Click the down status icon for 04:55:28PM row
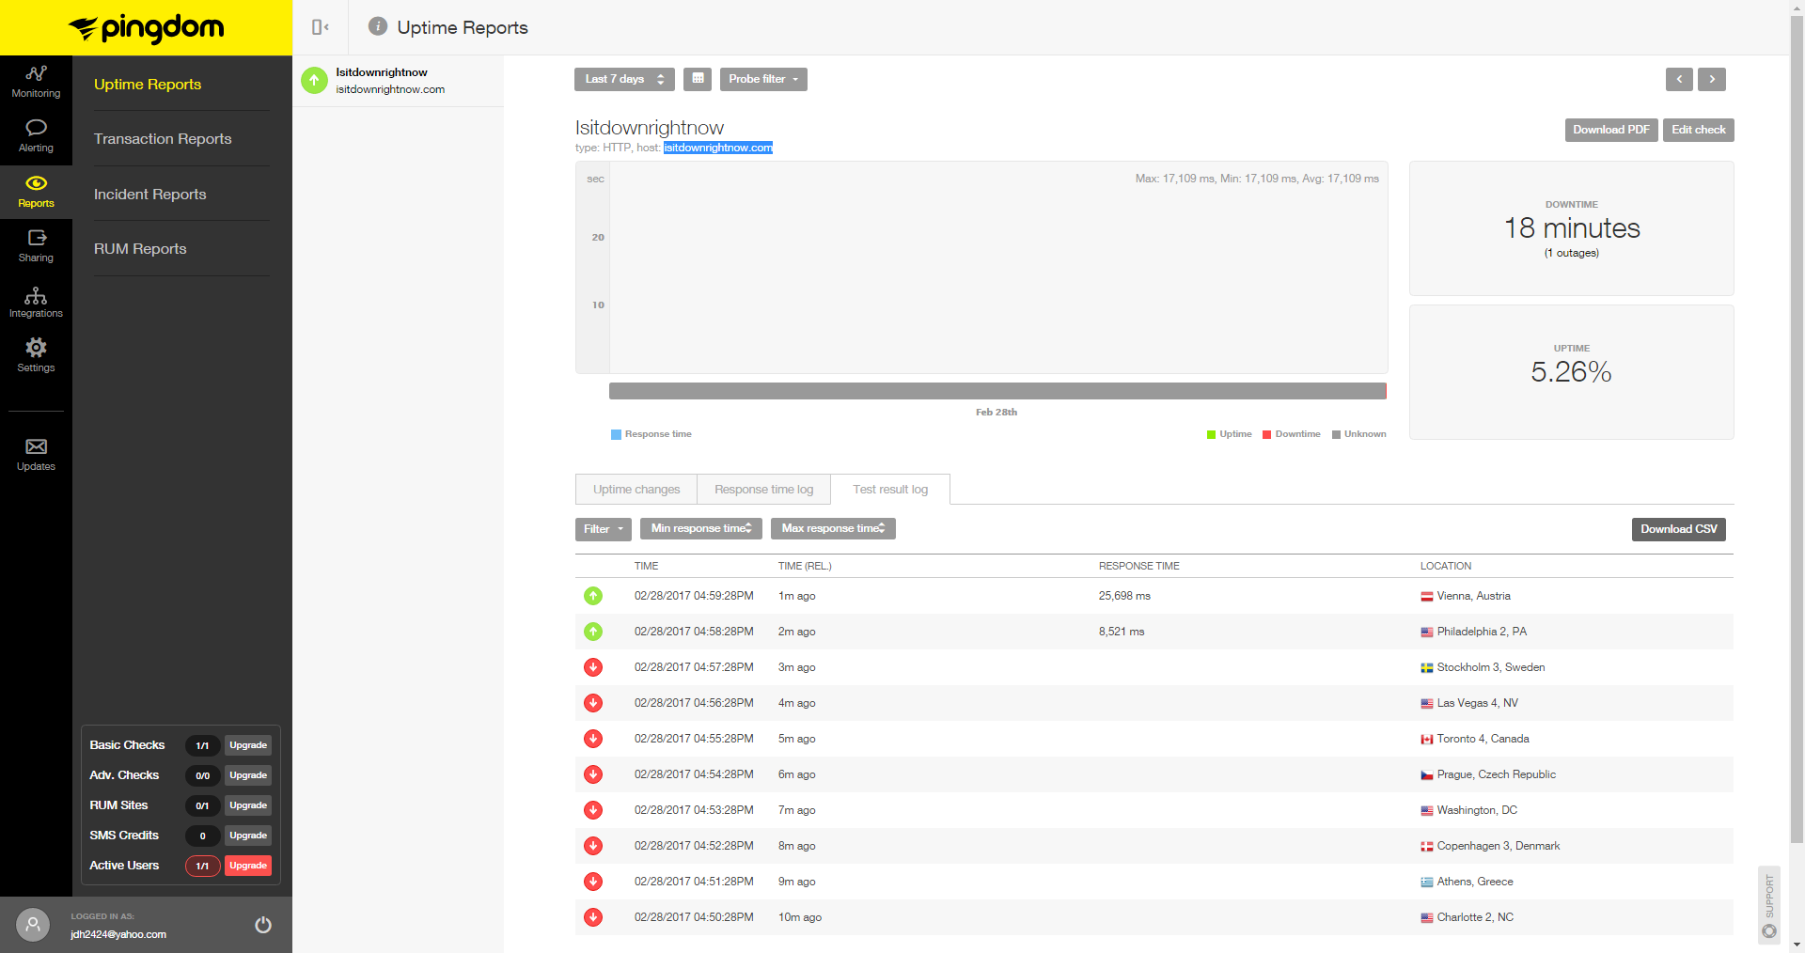1805x953 pixels. tap(593, 739)
